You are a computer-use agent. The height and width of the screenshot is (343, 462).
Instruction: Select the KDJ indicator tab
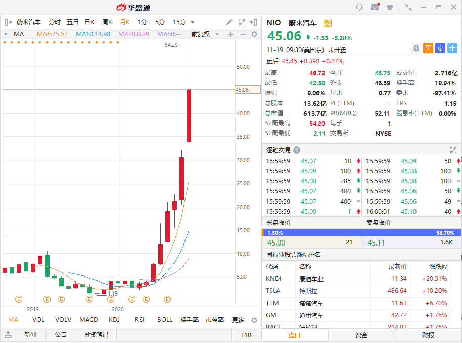(x=114, y=320)
